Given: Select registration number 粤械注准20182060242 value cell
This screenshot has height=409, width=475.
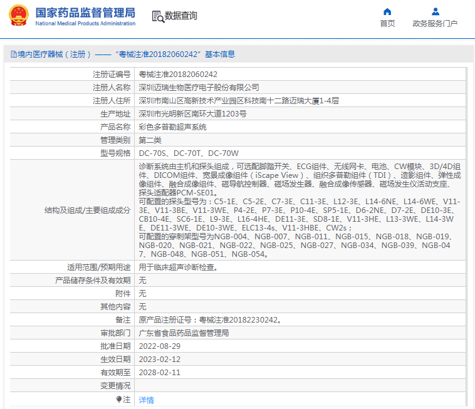Looking at the screenshot, I should point(300,74).
